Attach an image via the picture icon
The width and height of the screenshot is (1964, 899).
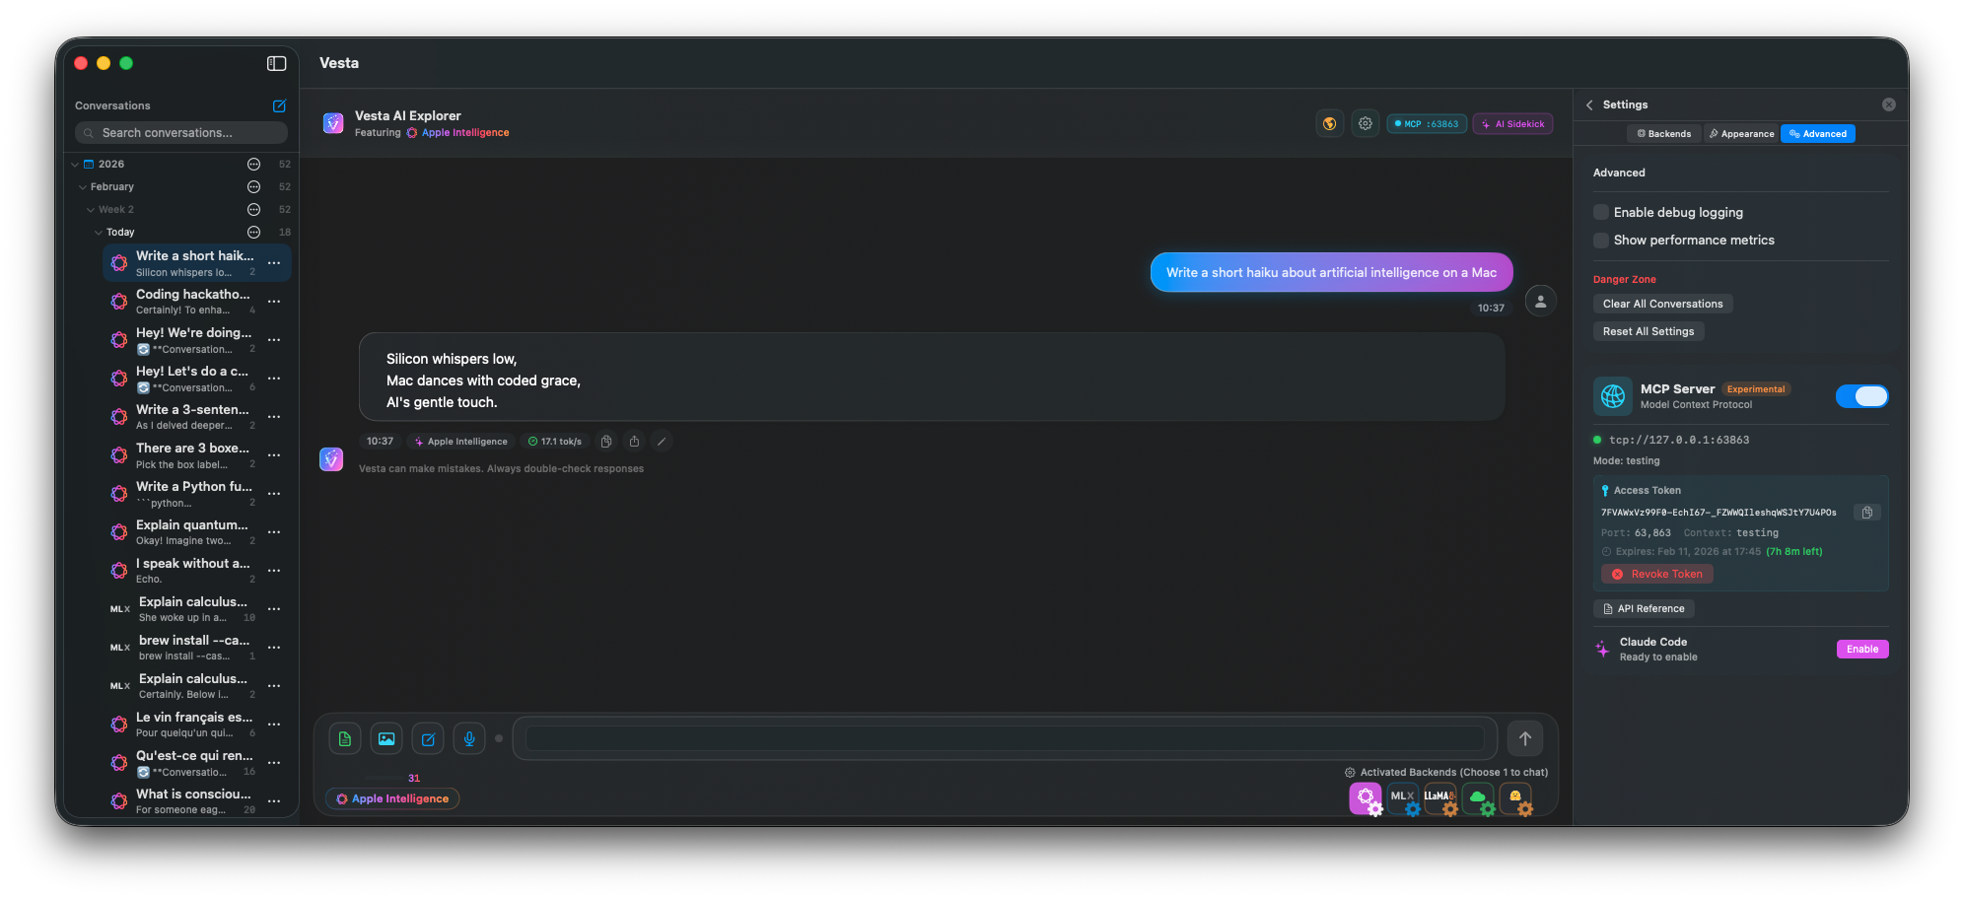(386, 738)
